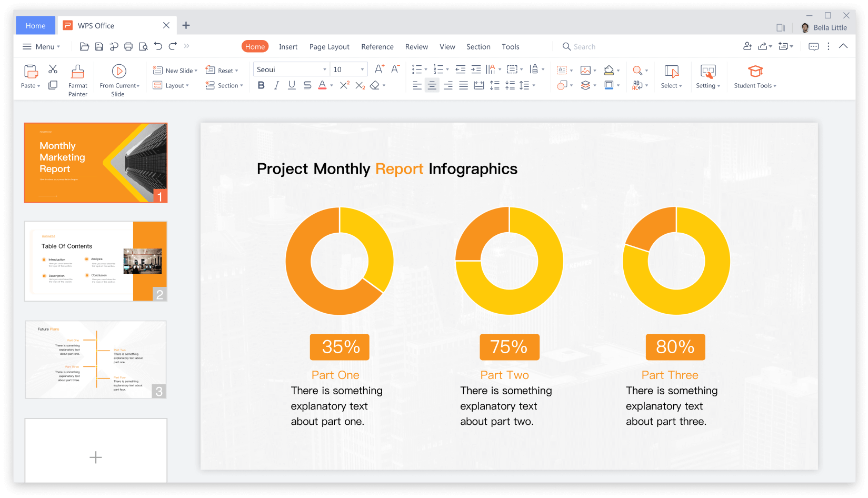Open the Find and Replace magnifier icon
The height and width of the screenshot is (498, 868).
tap(637, 69)
